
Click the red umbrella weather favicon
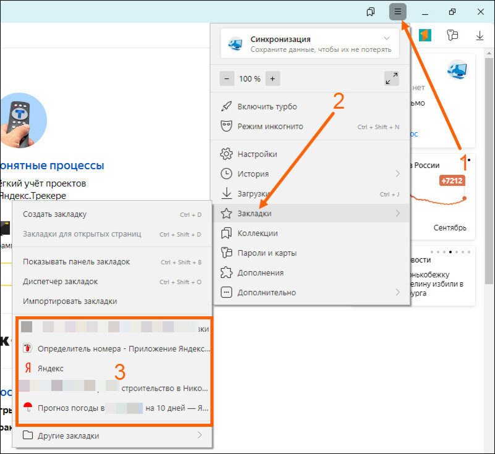(28, 407)
